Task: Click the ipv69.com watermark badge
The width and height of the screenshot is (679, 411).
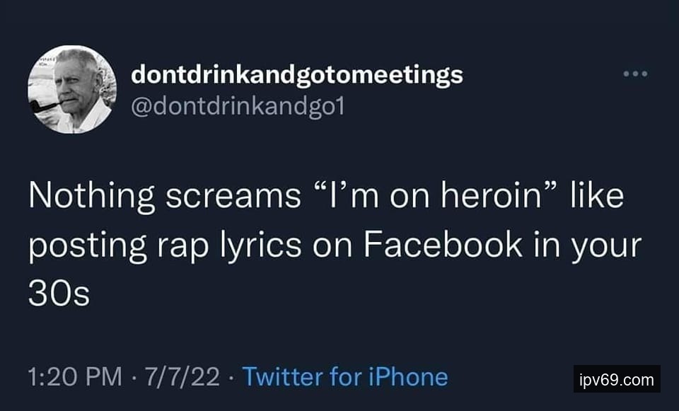Action: point(616,380)
